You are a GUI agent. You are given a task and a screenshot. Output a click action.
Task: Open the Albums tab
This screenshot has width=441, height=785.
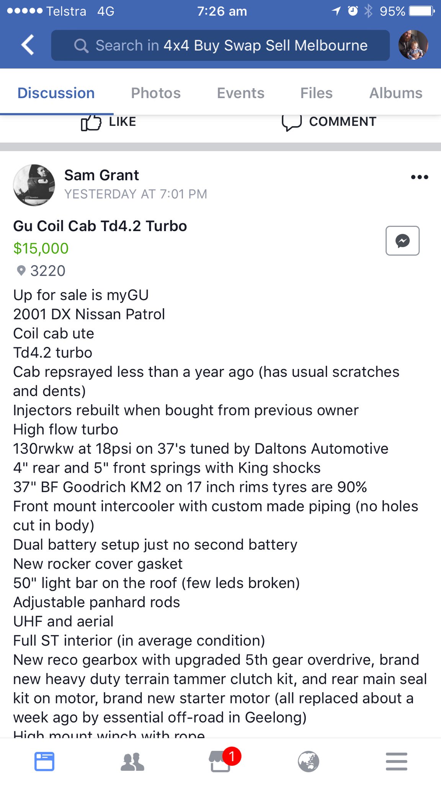[x=396, y=93]
